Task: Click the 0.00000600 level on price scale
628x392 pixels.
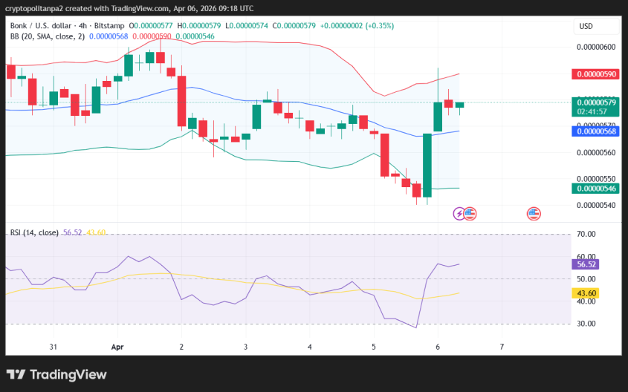Action: click(596, 47)
